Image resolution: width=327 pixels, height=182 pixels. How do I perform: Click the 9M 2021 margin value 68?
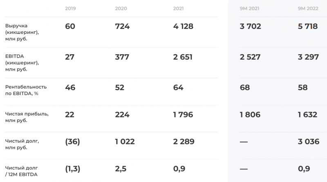[x=245, y=87]
